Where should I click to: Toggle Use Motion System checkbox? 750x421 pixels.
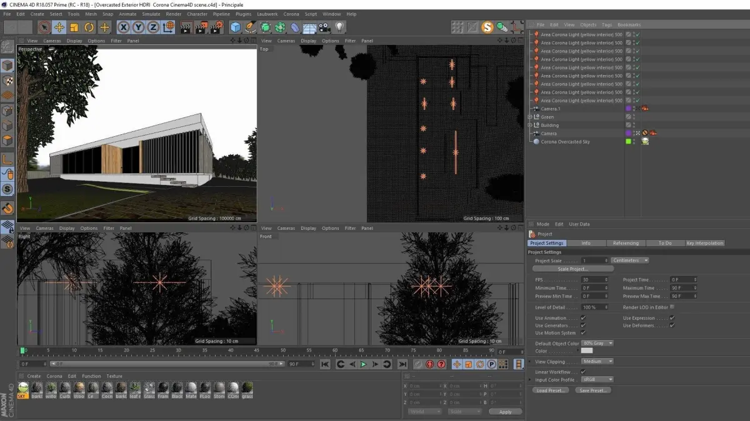583,333
